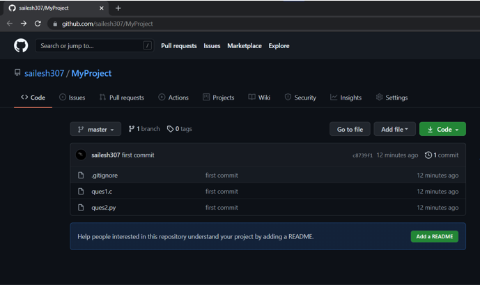Click the slash shortcut key icon
This screenshot has width=480, height=285.
[147, 45]
